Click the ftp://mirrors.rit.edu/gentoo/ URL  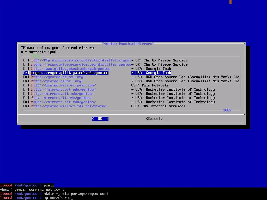pos(61,98)
